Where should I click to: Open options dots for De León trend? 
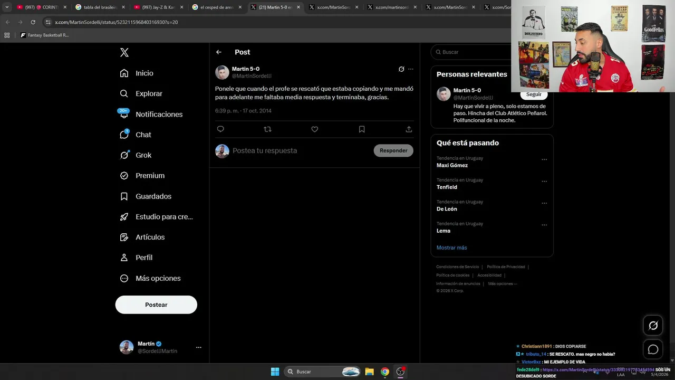544,203
